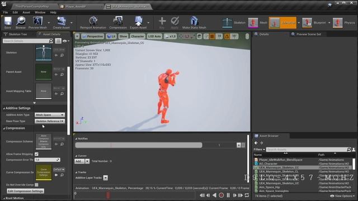The height and width of the screenshot is (201, 358).
Task: Pause the animation playback
Action: pyautogui.click(x=228, y=195)
